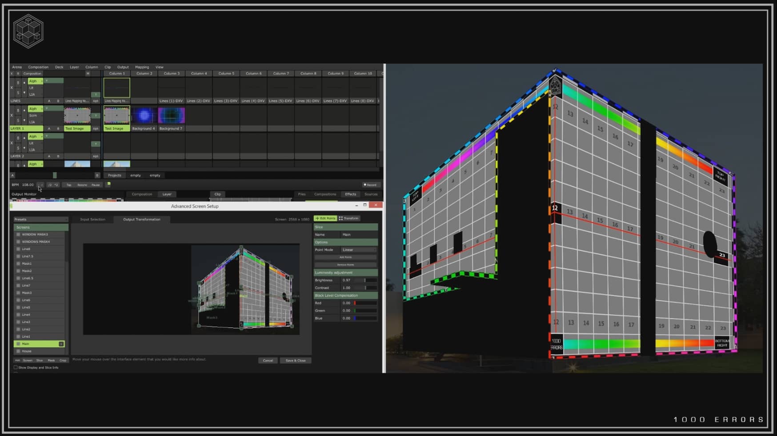The image size is (777, 436).
Task: Toggle Bypass B on LAYER 2
Action: pyautogui.click(x=18, y=138)
